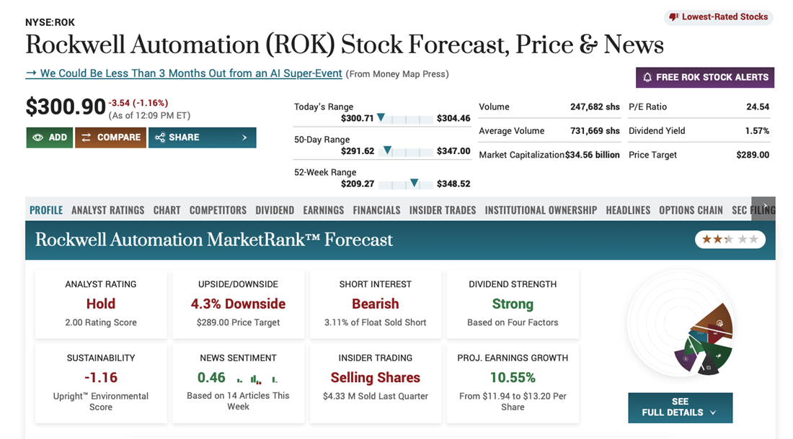Open the Upside/Downside 4.3% Downside card
Viewport: 793px width, 439px height.
238,304
